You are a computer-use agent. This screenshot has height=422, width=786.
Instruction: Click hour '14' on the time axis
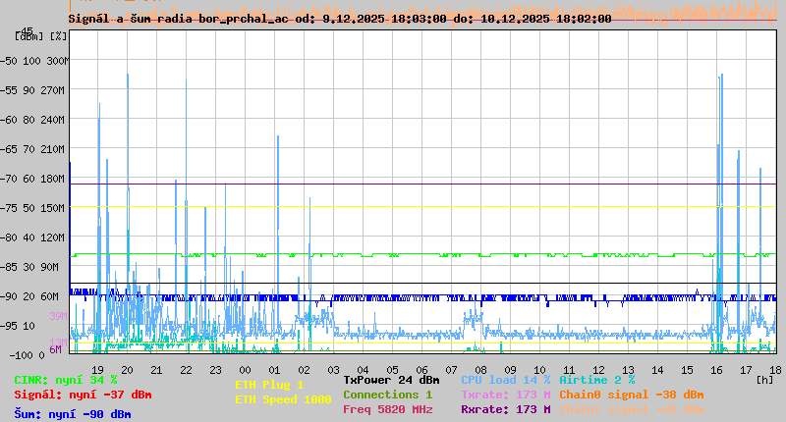point(657,370)
